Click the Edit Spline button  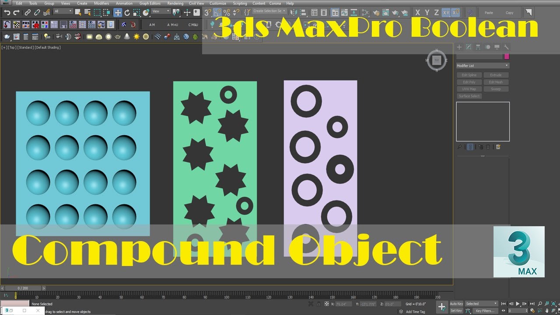click(x=469, y=75)
